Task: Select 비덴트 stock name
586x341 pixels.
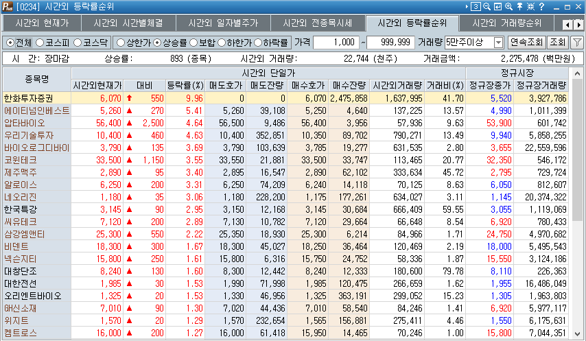Action: [x=16, y=246]
